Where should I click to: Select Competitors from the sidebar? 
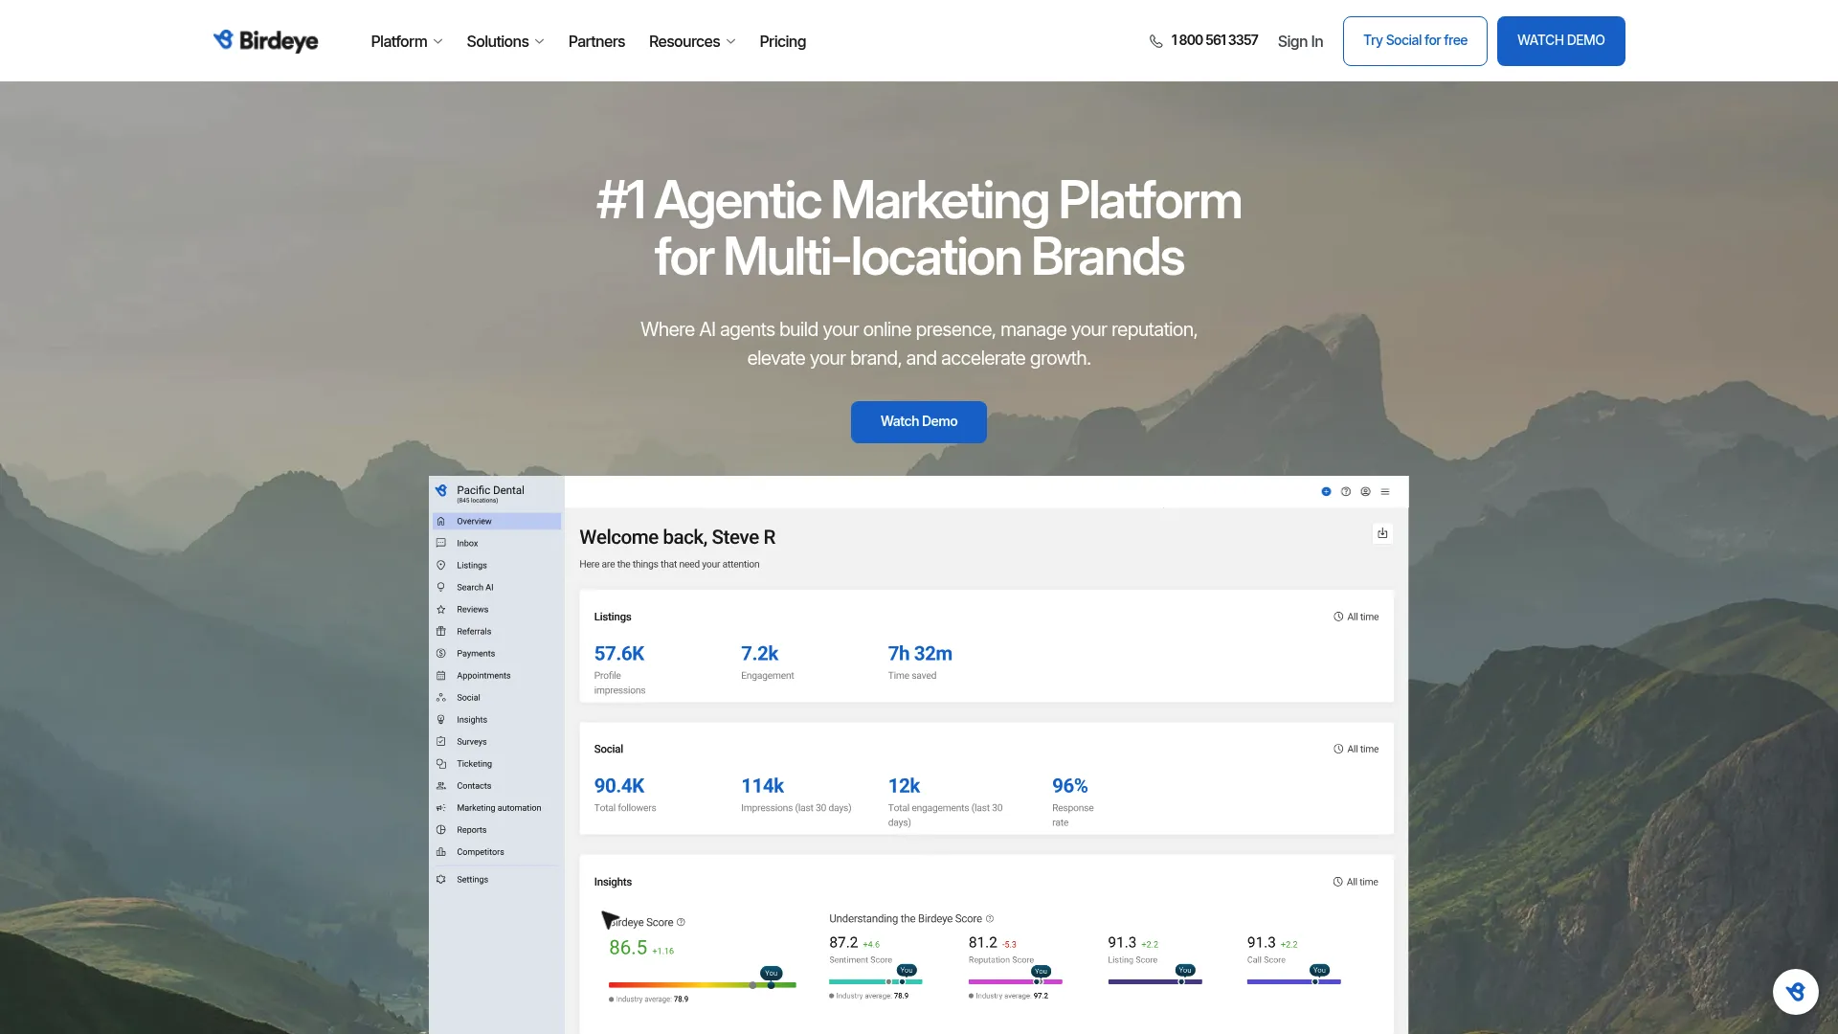pos(480,851)
